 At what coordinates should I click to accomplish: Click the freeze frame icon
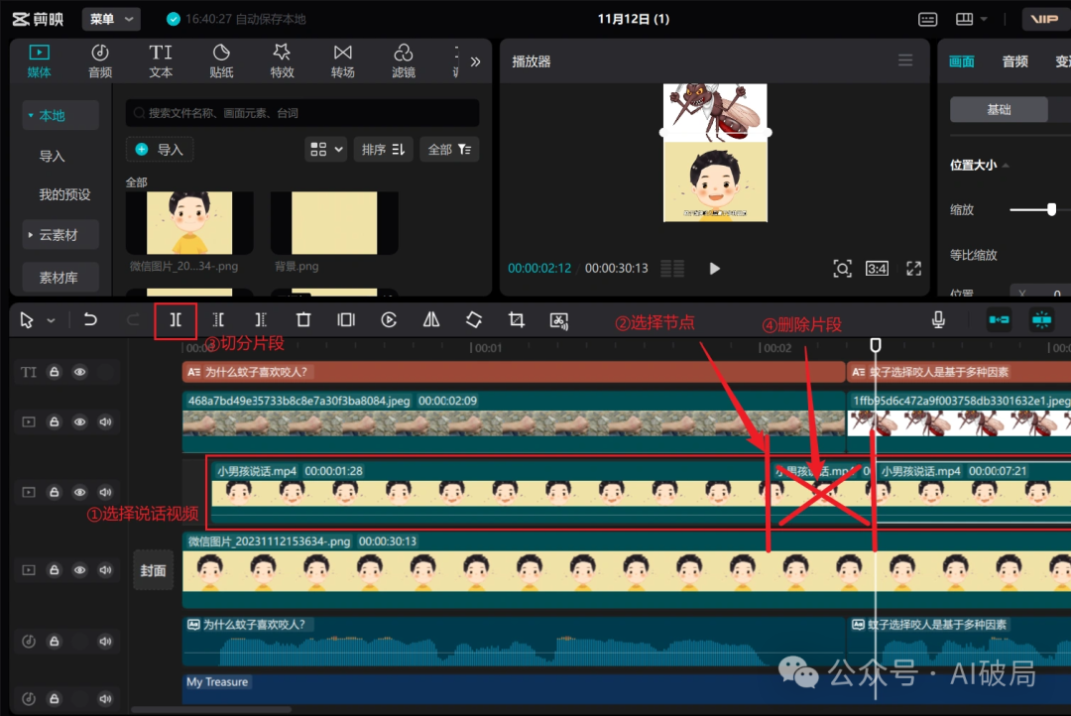pos(346,319)
